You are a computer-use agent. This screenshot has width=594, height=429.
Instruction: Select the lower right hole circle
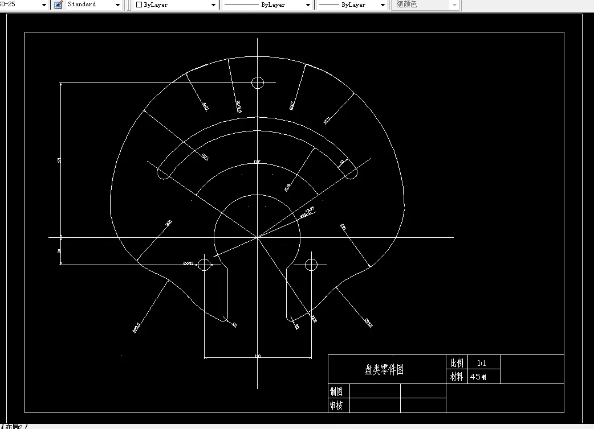tap(311, 265)
